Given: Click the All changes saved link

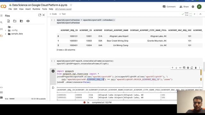Looking at the screenshot, I should tap(63, 9).
